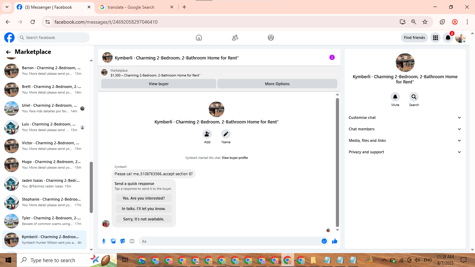
Task: Search within the conversation
Action: tap(414, 97)
